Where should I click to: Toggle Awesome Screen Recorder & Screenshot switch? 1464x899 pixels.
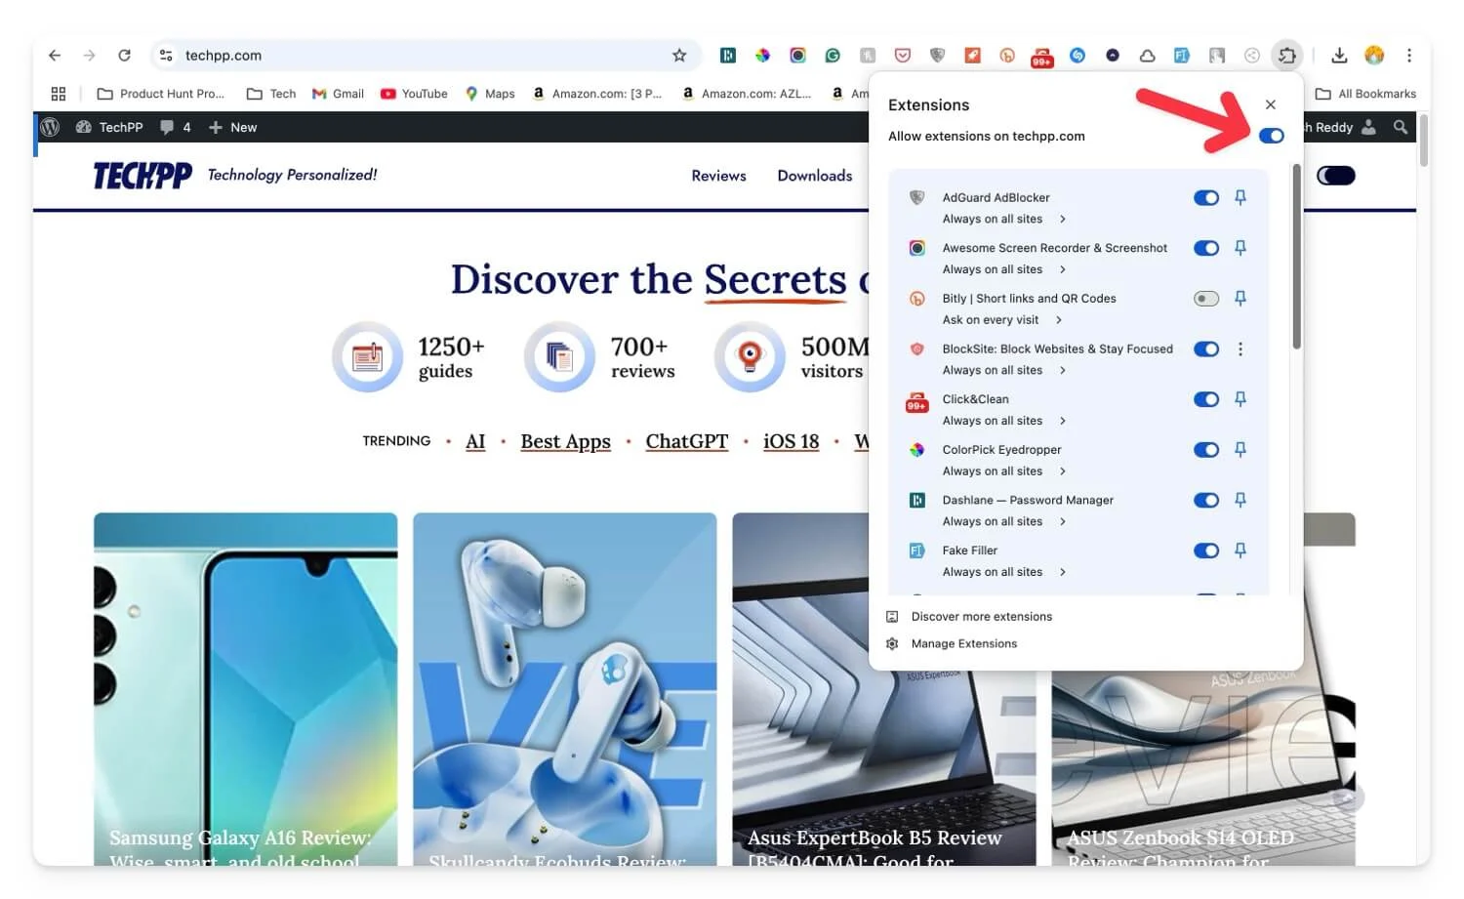[1206, 248]
